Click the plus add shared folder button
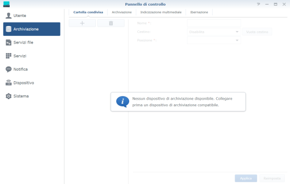The width and height of the screenshot is (290, 184). point(82,23)
